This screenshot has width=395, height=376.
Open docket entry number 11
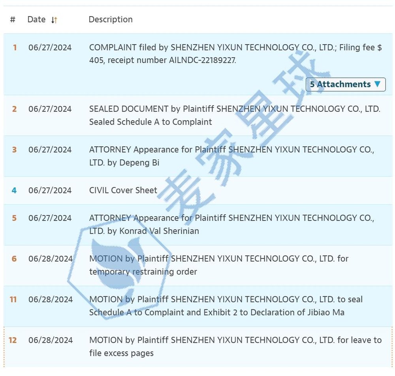pos(13,299)
